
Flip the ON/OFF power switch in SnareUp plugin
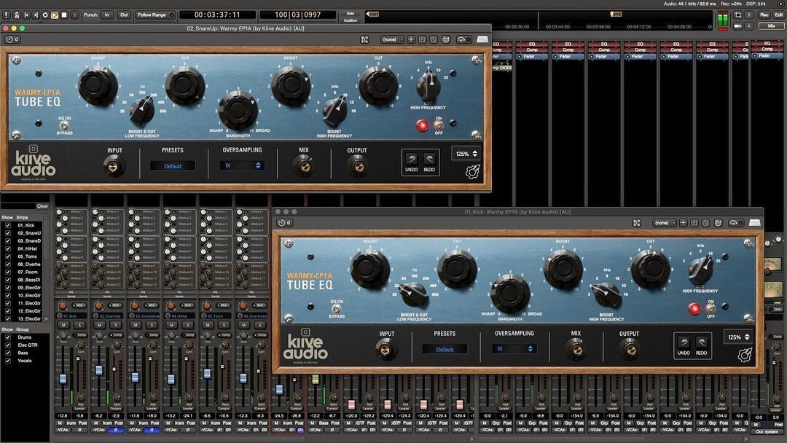(x=438, y=125)
